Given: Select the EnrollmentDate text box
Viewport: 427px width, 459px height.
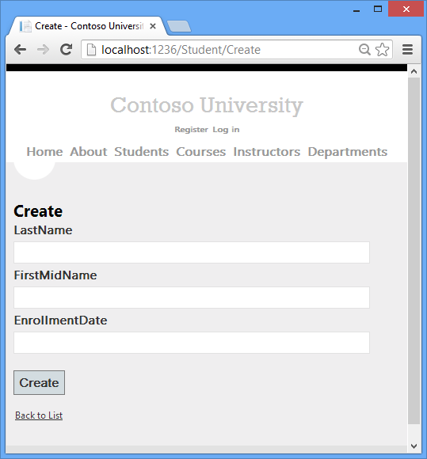Looking at the screenshot, I should (192, 343).
